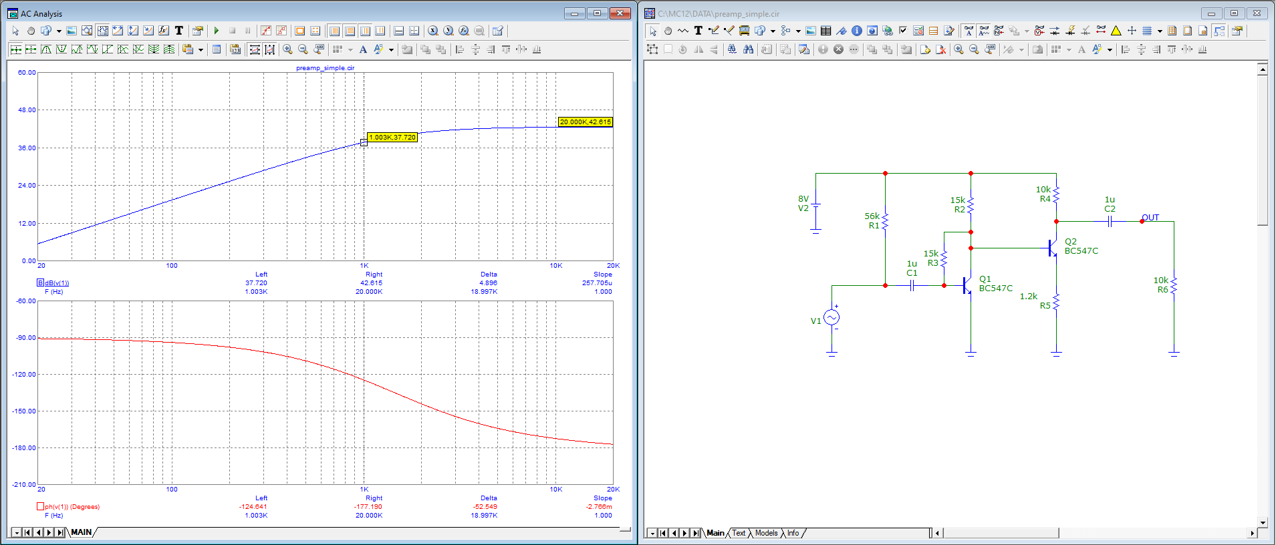Toggle the dB(v(1)) trace selector box
The image size is (1276, 545).
[x=40, y=283]
